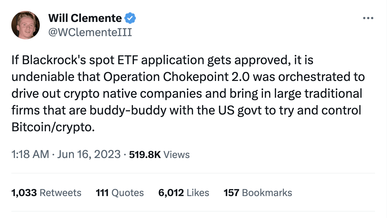Click the 1:18 AM timestamp

[x=30, y=154]
